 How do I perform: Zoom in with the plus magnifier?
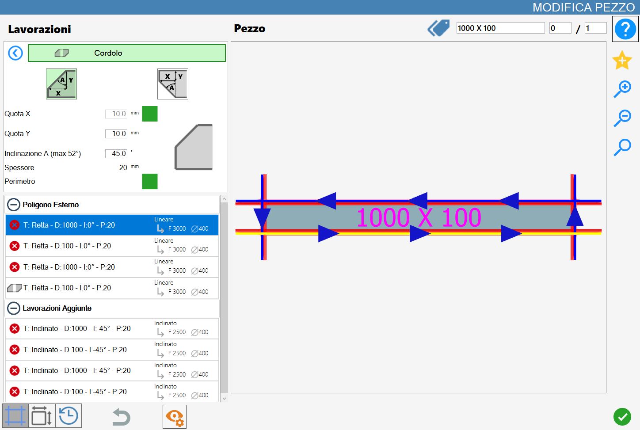622,89
